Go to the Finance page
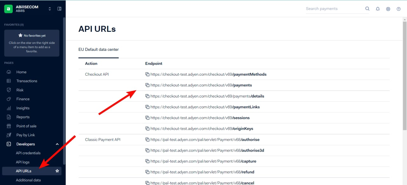 (23, 99)
